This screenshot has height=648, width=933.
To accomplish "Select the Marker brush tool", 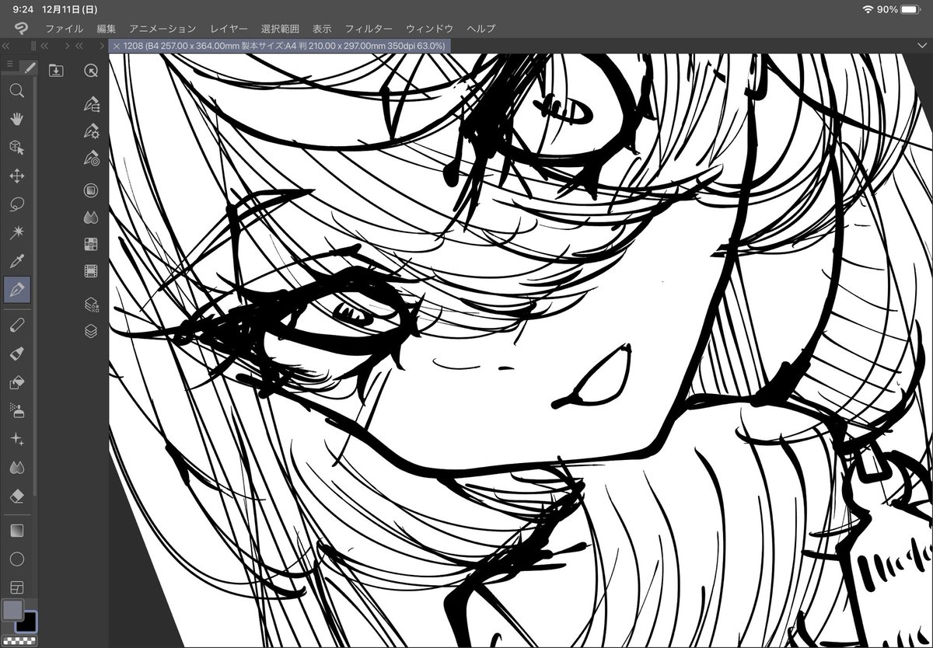I will point(16,354).
